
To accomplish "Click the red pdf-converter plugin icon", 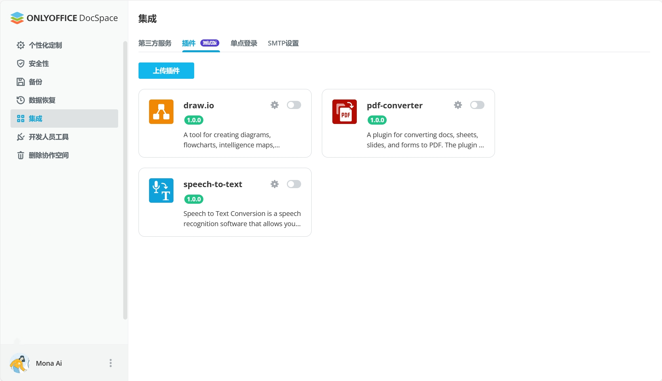I will [345, 112].
